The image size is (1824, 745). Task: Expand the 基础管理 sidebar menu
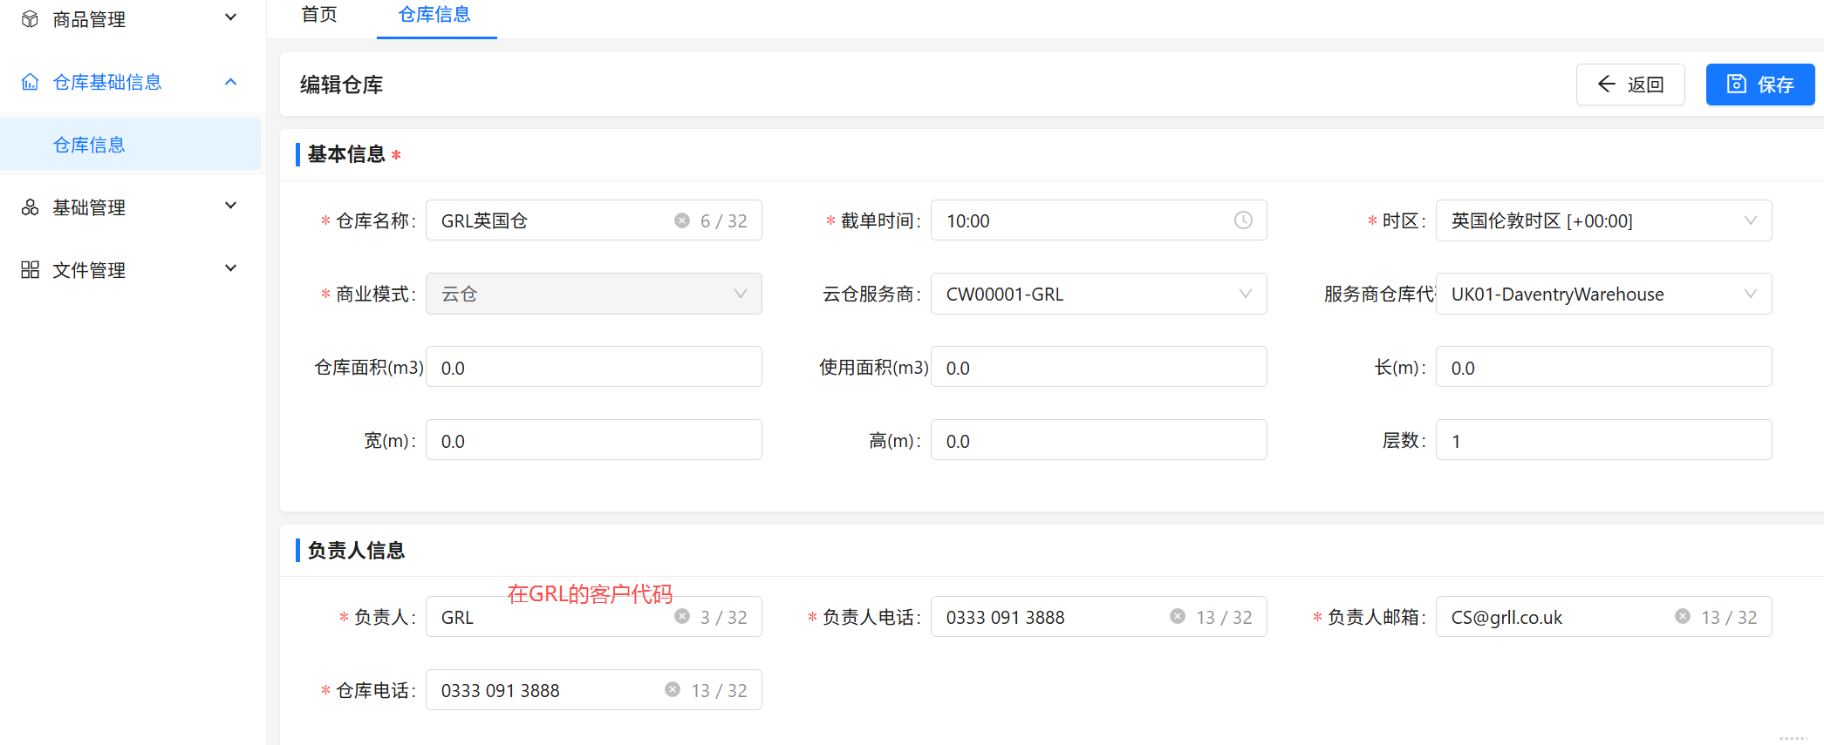tap(231, 207)
